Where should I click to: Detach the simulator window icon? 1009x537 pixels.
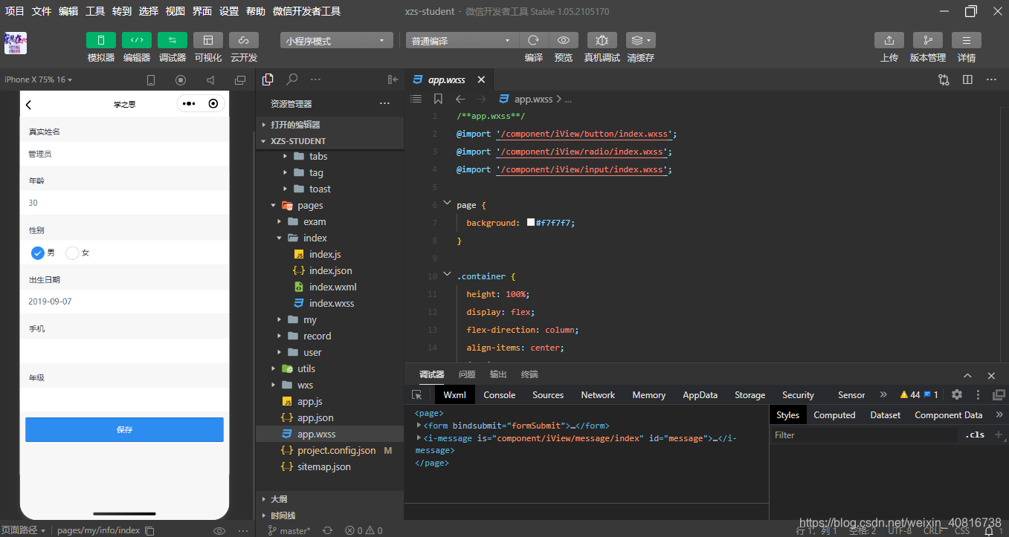point(240,80)
